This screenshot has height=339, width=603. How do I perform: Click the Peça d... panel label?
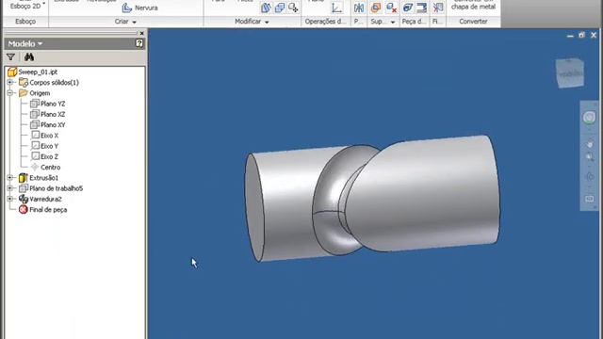click(x=414, y=22)
